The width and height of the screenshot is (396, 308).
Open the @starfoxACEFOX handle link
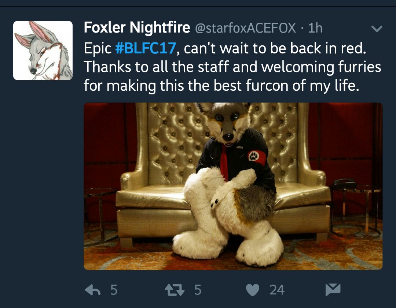coord(245,28)
